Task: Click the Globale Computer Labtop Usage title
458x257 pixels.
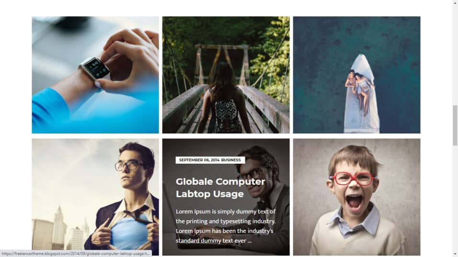Action: (220, 188)
